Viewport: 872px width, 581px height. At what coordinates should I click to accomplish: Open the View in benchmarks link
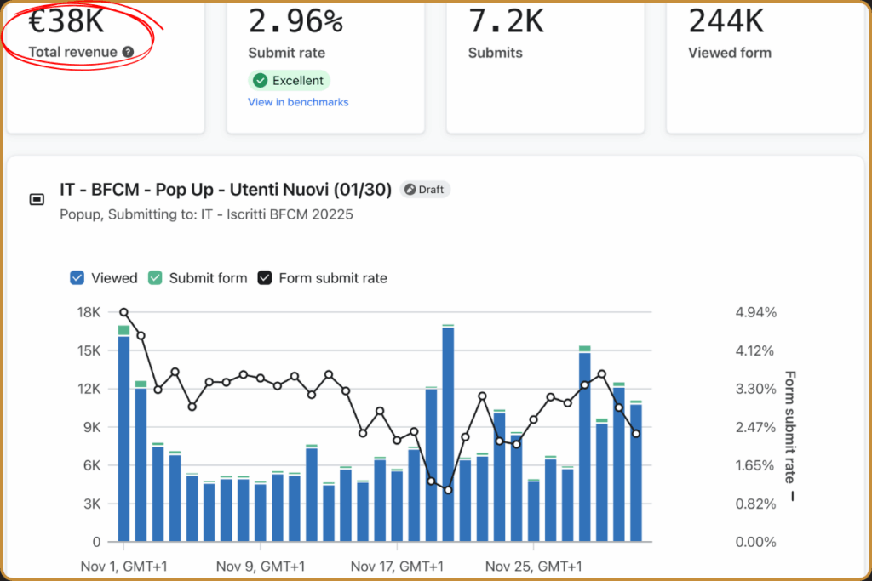tap(298, 102)
